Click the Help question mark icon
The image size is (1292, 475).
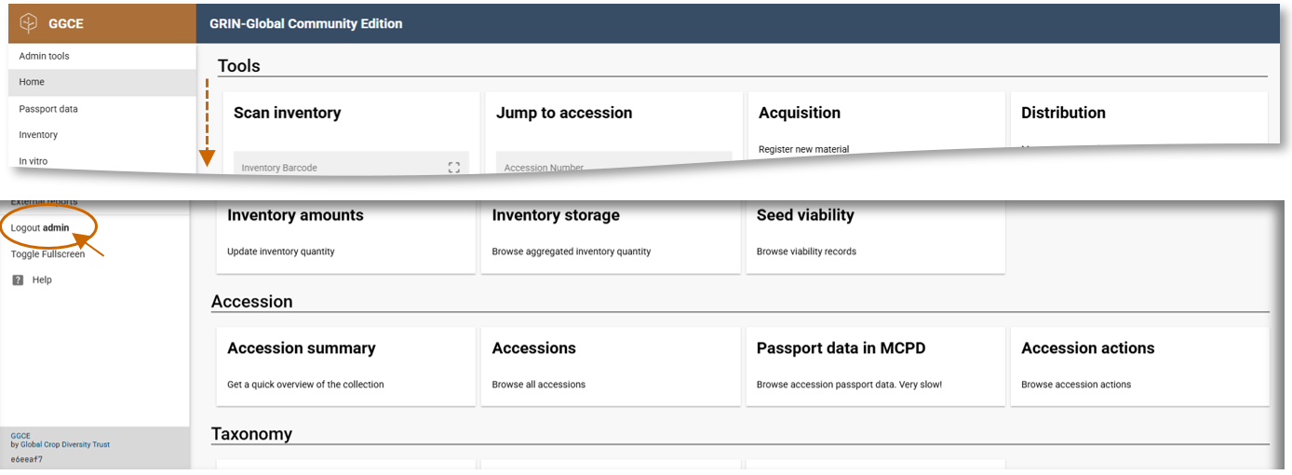click(18, 279)
